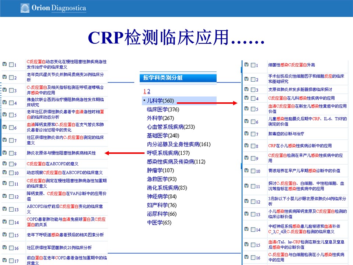Expand the 临床医学(376) category group
This screenshot has height=265, width=353.
click(x=163, y=109)
